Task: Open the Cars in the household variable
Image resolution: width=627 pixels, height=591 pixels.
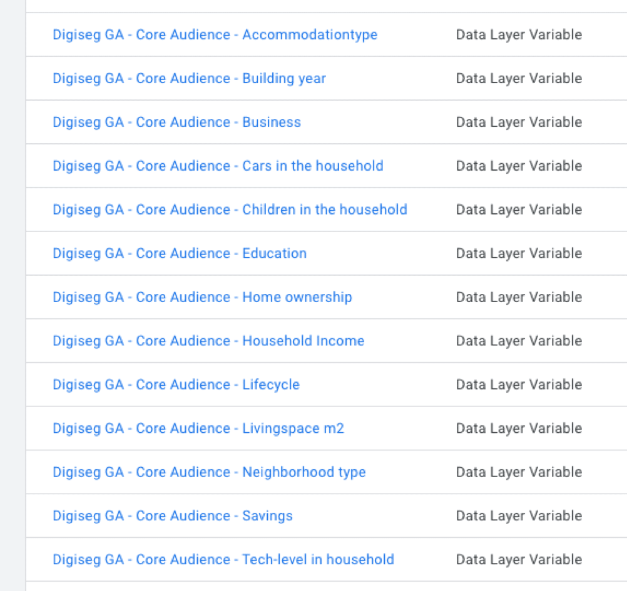Action: (x=218, y=166)
